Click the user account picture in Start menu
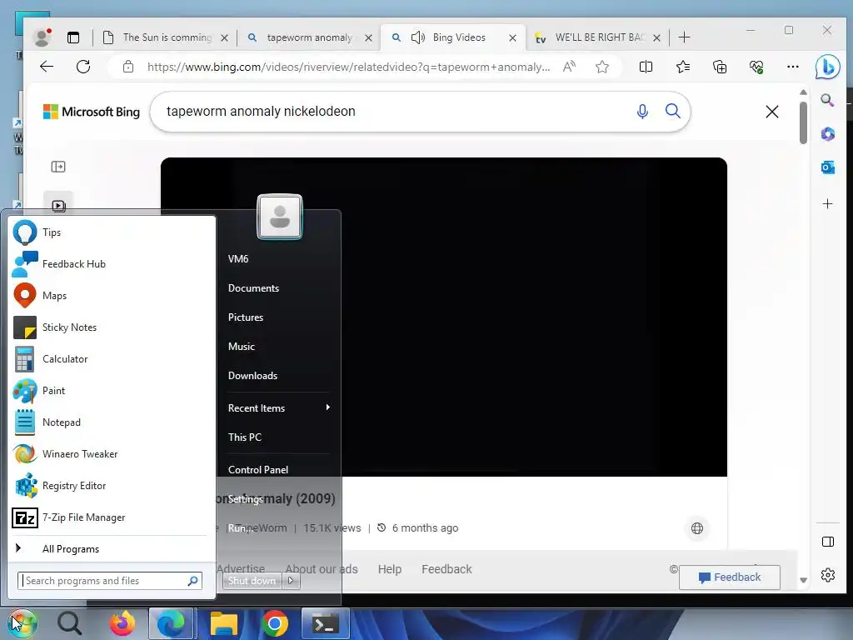This screenshot has width=853, height=640. [280, 217]
